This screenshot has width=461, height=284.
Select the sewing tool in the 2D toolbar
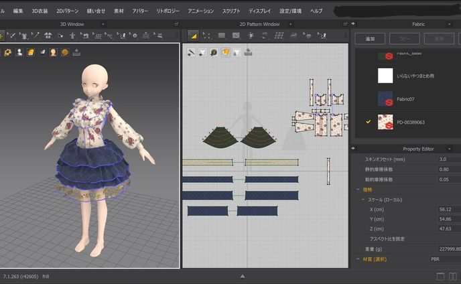pos(265,35)
